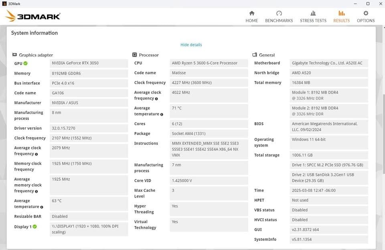Click info icon beside GPU Average clock frequency
Screen dimensions: 385x250
coord(36,154)
